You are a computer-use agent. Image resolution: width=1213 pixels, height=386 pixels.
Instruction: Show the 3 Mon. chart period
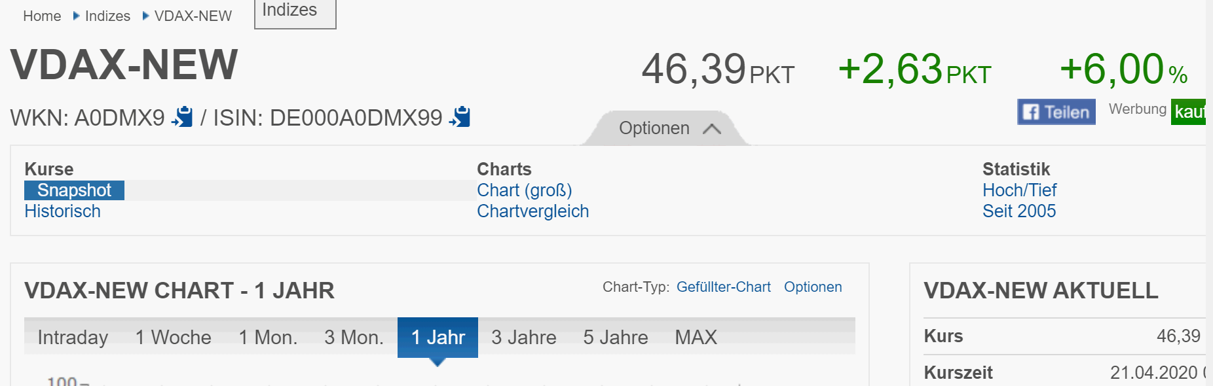click(354, 338)
